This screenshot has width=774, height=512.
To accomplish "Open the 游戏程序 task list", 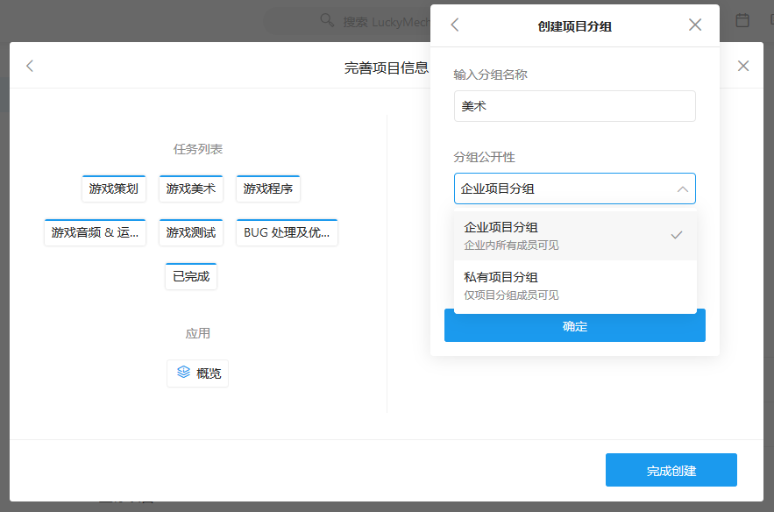I will tap(267, 188).
